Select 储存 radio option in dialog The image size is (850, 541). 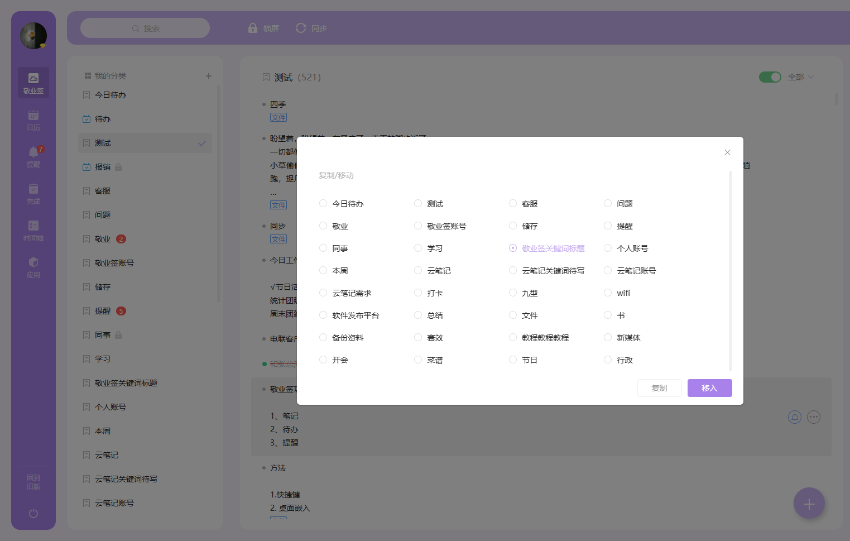(513, 226)
